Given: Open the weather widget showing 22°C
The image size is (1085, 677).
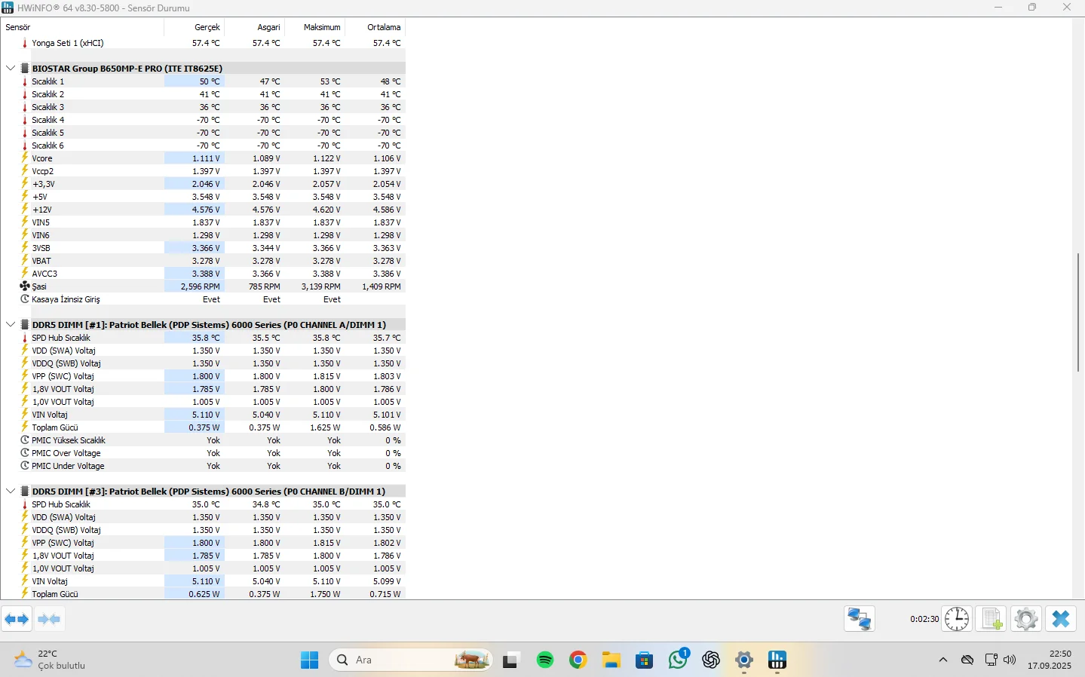Looking at the screenshot, I should (x=50, y=660).
